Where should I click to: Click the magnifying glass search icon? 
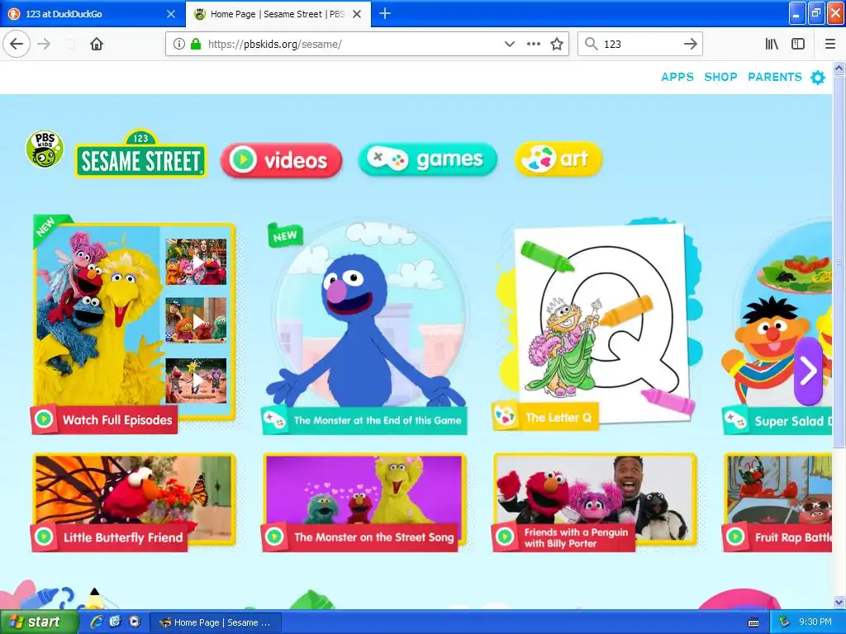click(x=592, y=44)
